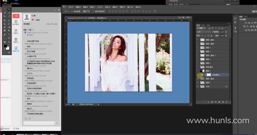Show the 图层 3 layer
The height and width of the screenshot is (135, 257).
tap(198, 51)
